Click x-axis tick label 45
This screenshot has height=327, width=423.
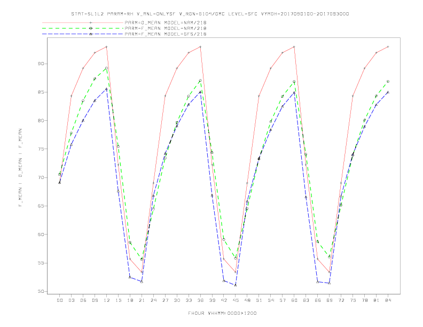click(236, 300)
